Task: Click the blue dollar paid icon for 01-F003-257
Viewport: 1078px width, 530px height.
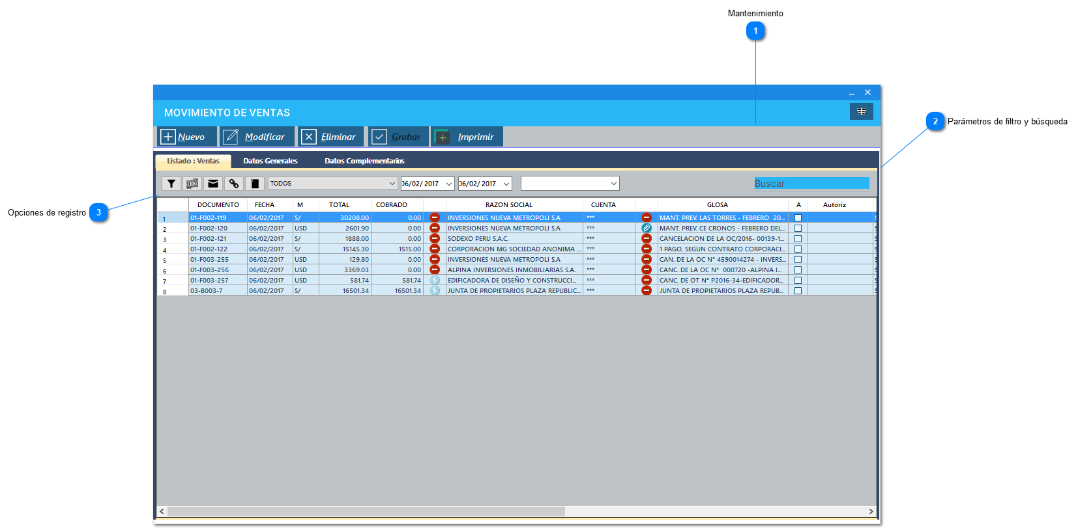Action: click(435, 280)
